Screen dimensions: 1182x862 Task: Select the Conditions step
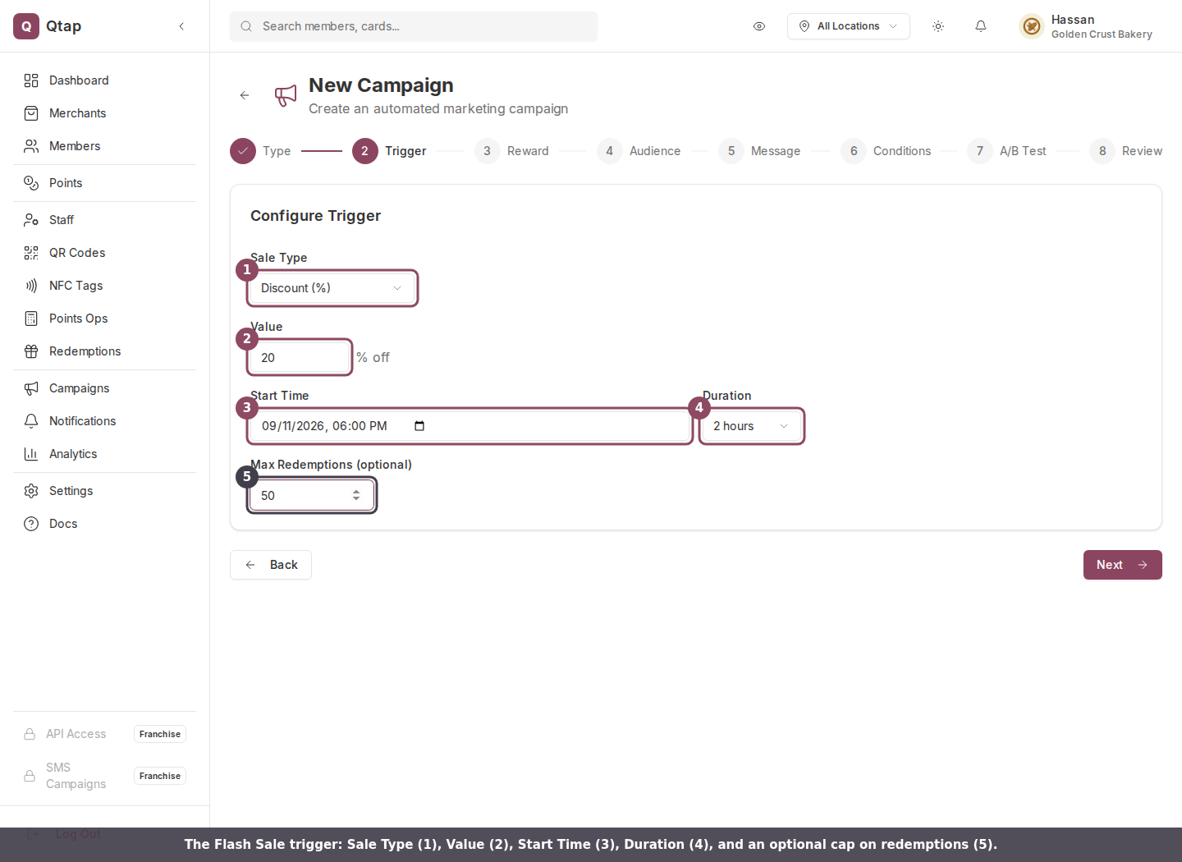click(886, 151)
